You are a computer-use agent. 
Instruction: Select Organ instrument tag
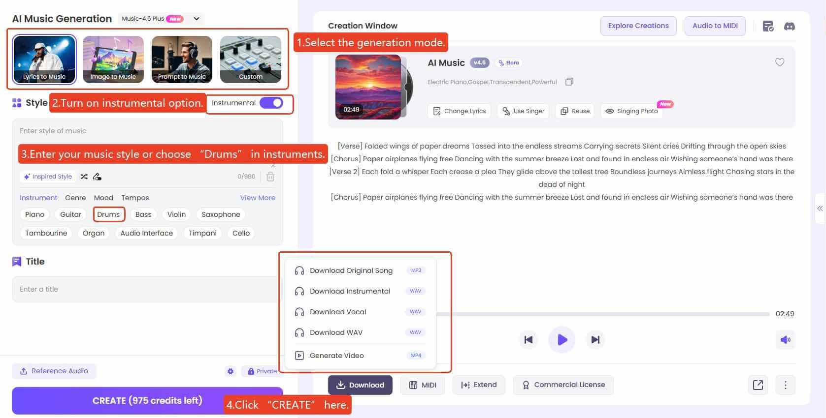(94, 233)
